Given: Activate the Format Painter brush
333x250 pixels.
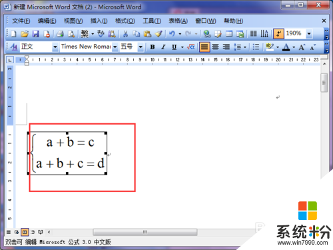Looking at the screenshot, I should (159, 34).
